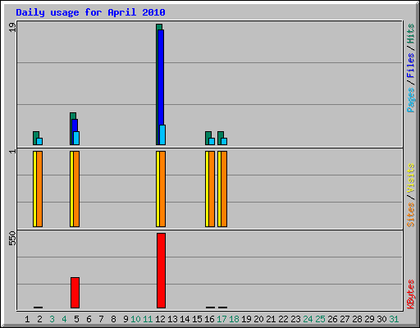
Task: Click day label '15' on the x-axis
Action: tap(197, 319)
